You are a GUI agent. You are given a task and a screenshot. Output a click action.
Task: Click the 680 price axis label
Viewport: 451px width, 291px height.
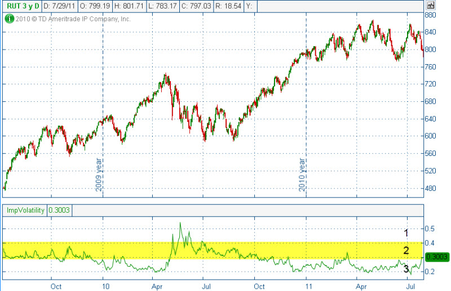(431, 101)
